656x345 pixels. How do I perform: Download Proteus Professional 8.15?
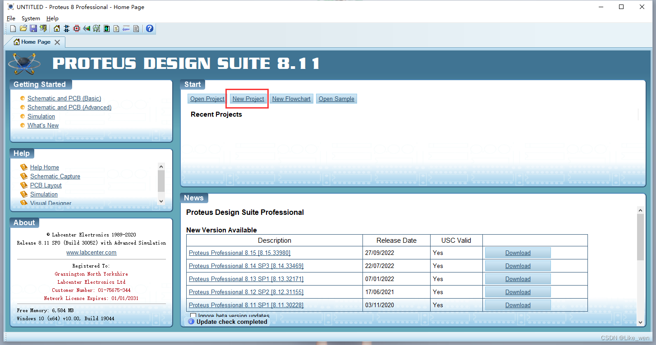tap(518, 253)
